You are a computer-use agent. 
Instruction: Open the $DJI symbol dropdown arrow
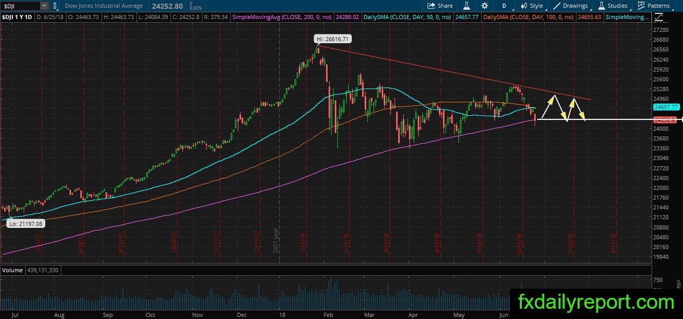[x=44, y=6]
